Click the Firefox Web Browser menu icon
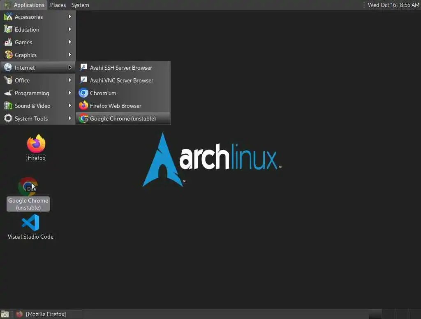Screen dimensions: 421x319 pyautogui.click(x=83, y=105)
